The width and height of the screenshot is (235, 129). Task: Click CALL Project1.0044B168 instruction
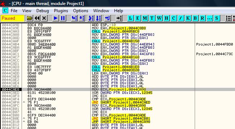pyautogui.click(x=116, y=57)
